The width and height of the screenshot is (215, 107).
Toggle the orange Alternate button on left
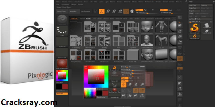point(62,94)
